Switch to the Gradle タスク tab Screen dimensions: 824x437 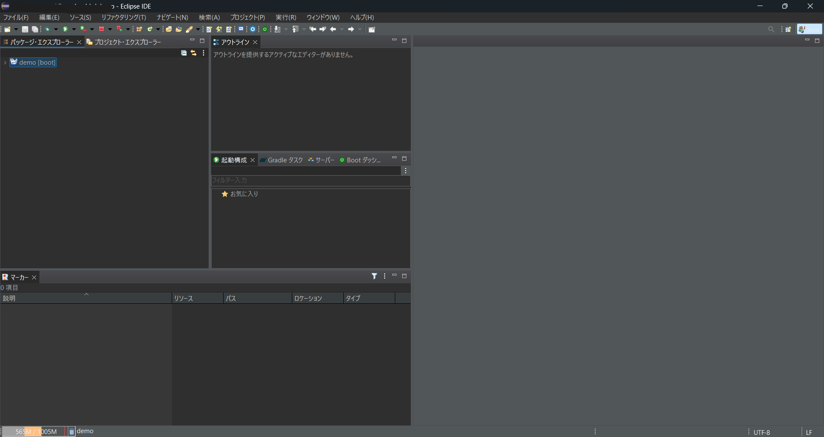coord(282,160)
